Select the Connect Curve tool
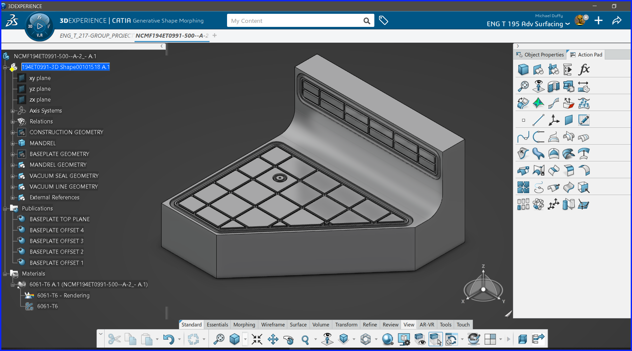 pyautogui.click(x=538, y=137)
